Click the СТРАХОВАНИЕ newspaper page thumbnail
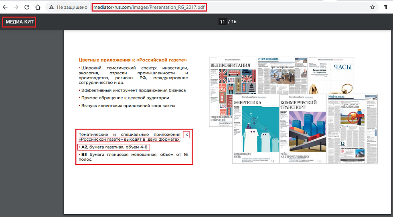This screenshot has height=217, width=393. pyautogui.click(x=282, y=76)
